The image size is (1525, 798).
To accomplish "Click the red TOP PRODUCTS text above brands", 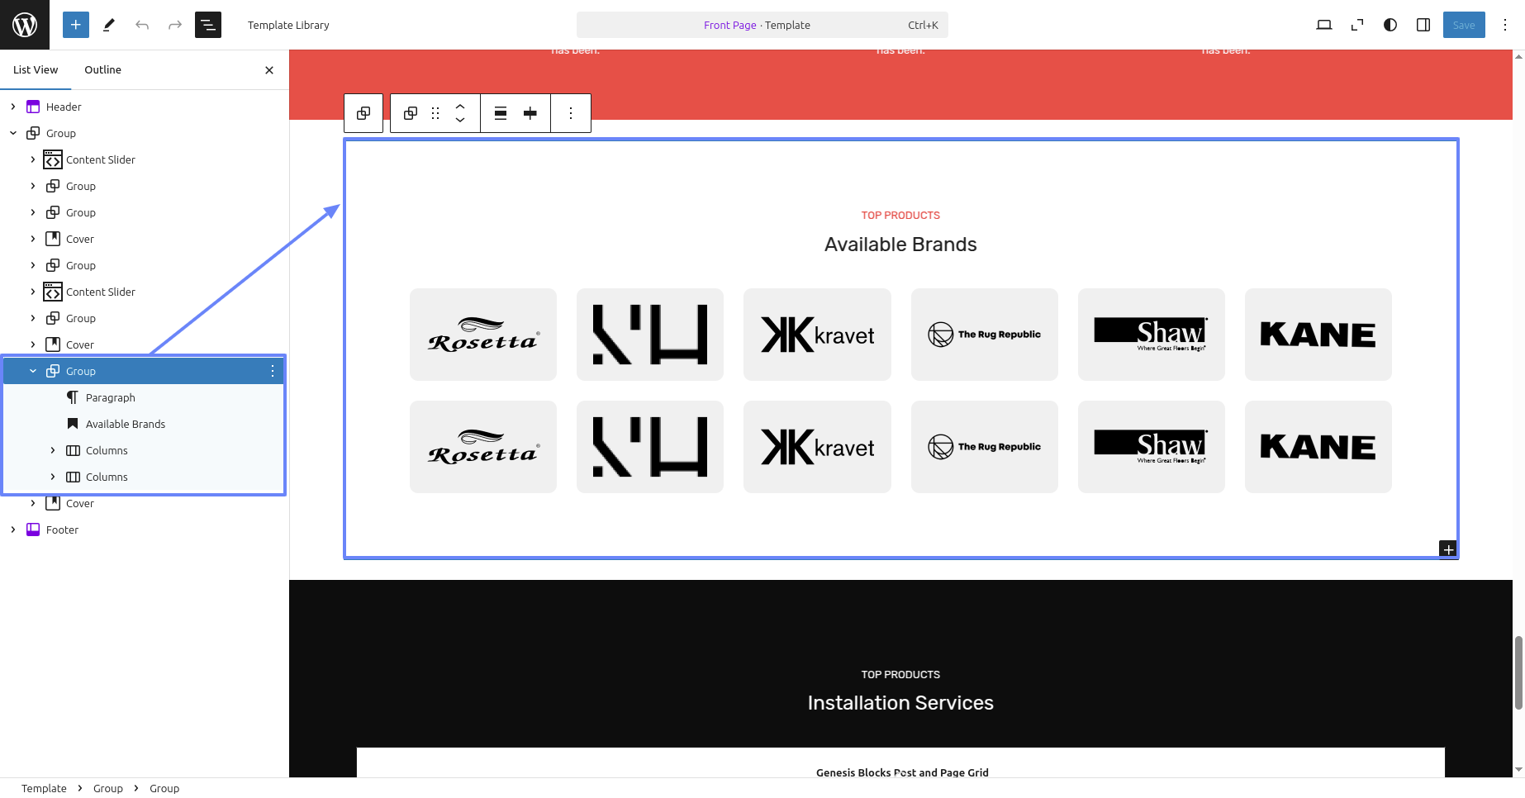I will pos(900,216).
